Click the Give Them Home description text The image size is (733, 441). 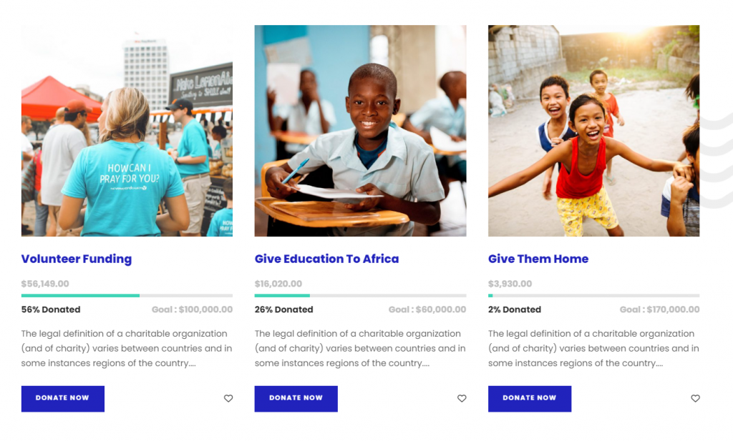coord(593,348)
